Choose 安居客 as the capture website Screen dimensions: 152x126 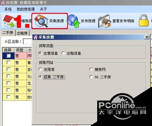pyautogui.click(x=40, y=69)
